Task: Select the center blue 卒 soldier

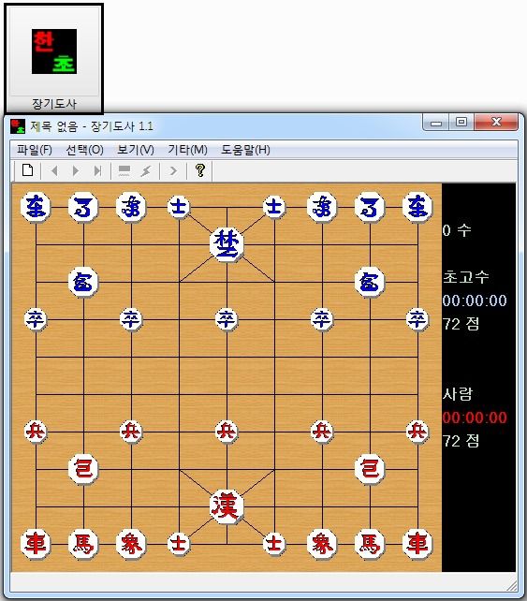Action: [227, 319]
